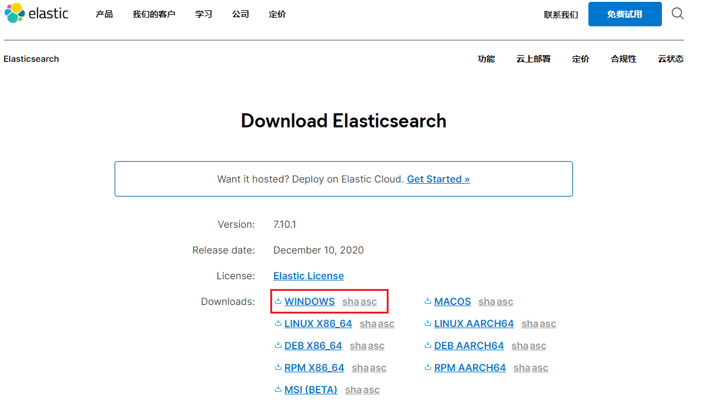Click the Elastic logo
Screen dimensions: 703x406
(36, 13)
